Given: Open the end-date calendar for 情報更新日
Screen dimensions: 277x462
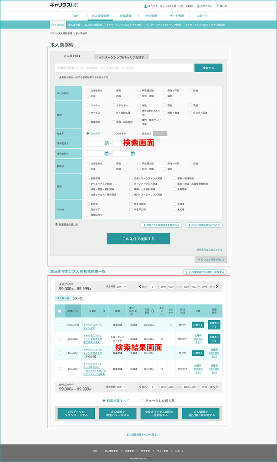Looking at the screenshot, I should [x=132, y=154].
